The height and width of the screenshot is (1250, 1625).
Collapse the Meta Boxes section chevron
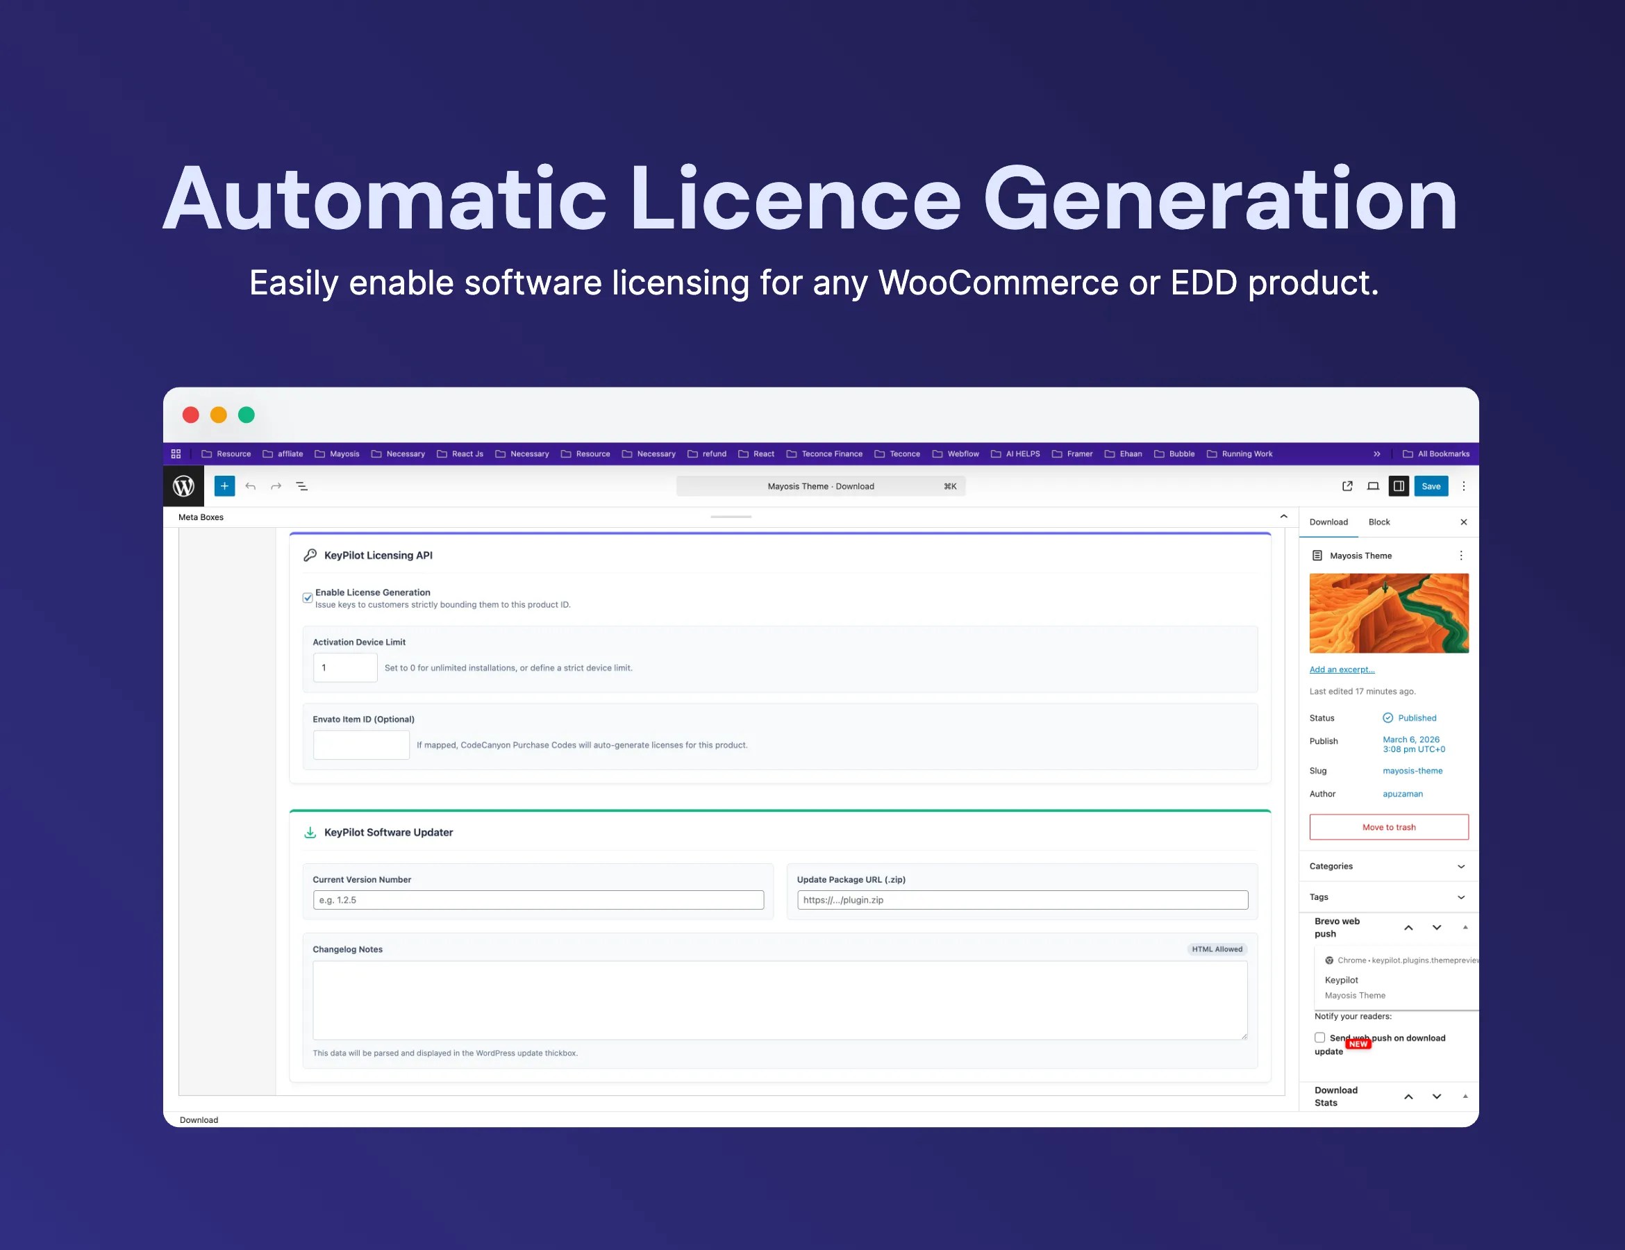click(1283, 517)
